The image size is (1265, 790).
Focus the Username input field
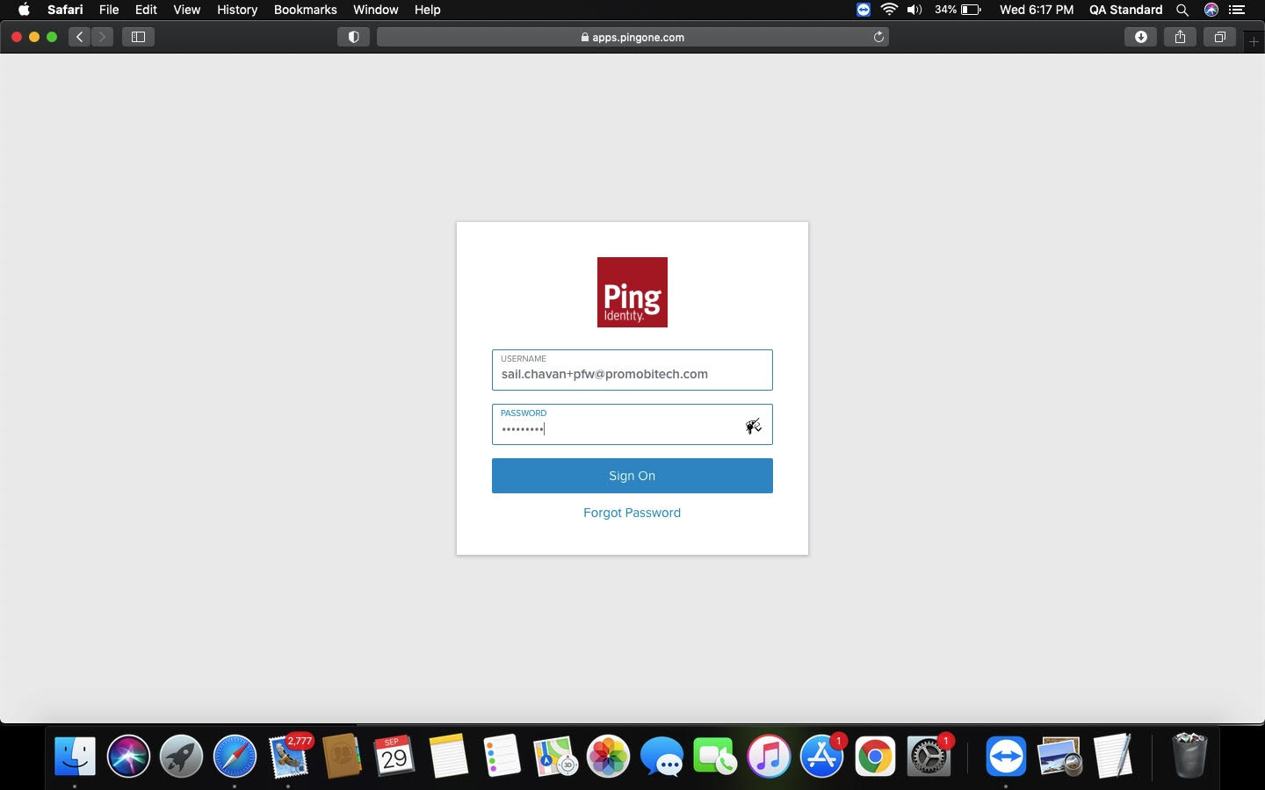pos(632,370)
